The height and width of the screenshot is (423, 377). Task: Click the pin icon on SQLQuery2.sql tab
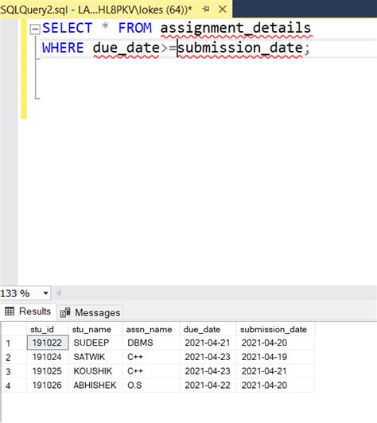pyautogui.click(x=206, y=10)
